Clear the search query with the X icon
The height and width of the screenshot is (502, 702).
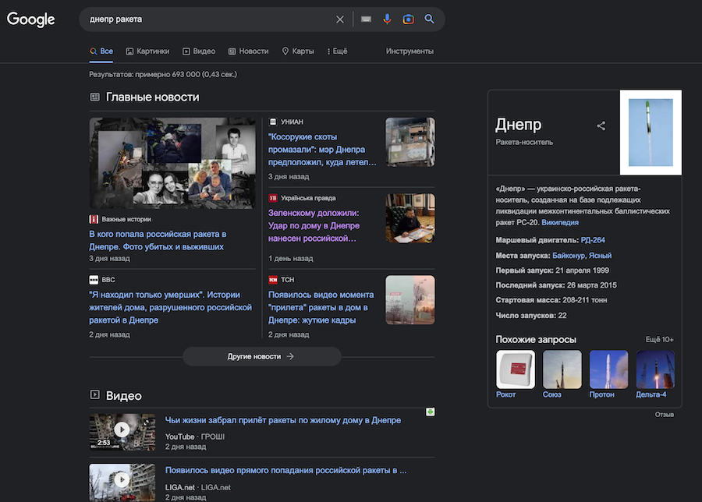340,19
